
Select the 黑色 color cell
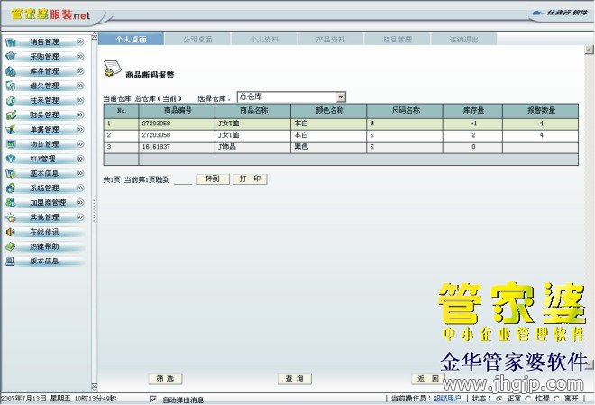[x=329, y=147]
